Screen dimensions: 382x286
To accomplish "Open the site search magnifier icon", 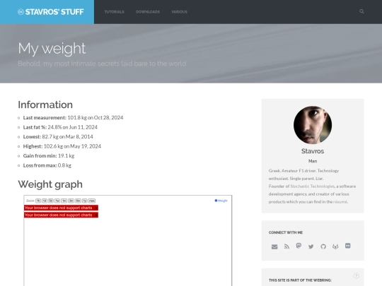I will tap(361, 11).
